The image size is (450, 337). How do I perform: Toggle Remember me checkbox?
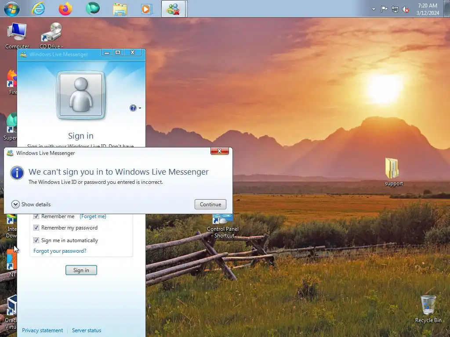(36, 216)
